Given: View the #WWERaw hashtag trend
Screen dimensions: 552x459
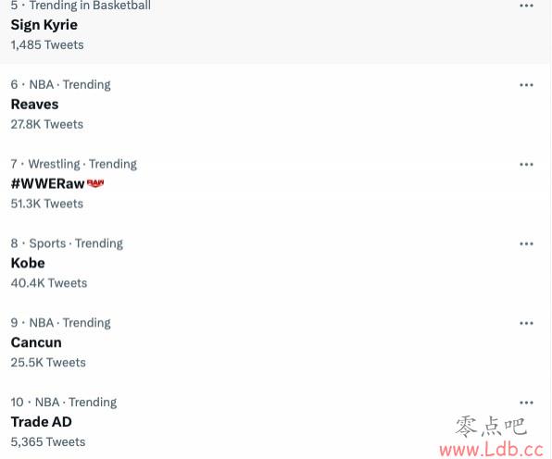Looking at the screenshot, I should [47, 183].
